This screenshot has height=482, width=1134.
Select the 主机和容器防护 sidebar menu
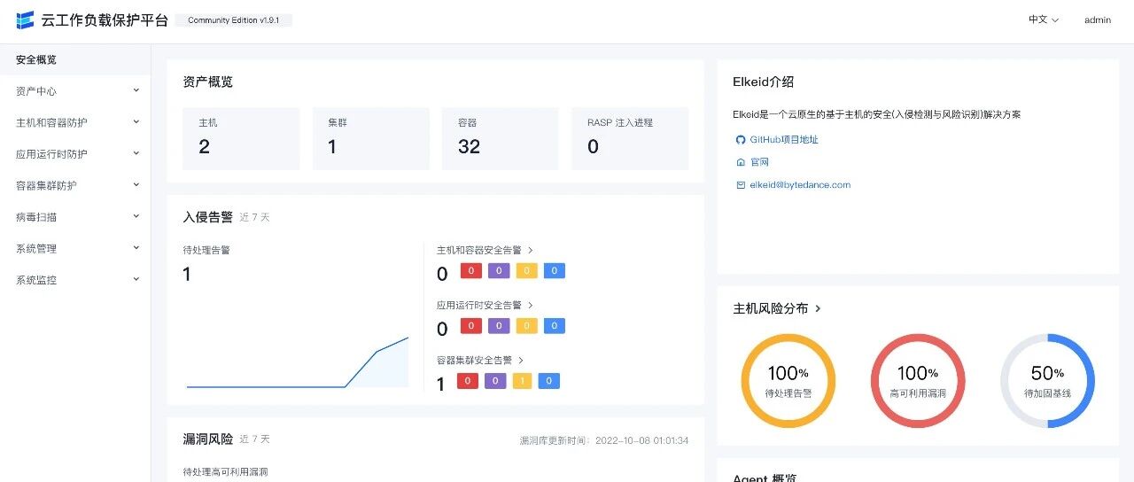point(75,122)
